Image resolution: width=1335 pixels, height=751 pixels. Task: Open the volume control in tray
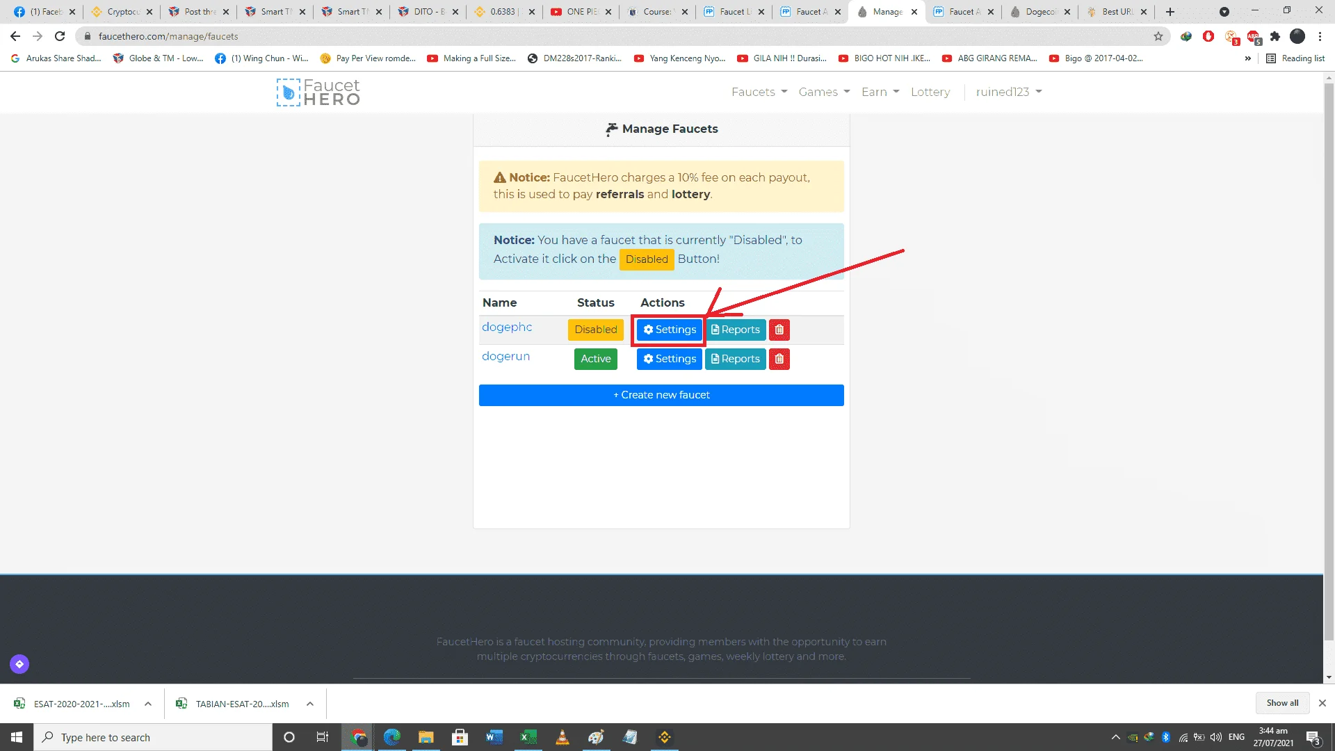tap(1215, 737)
